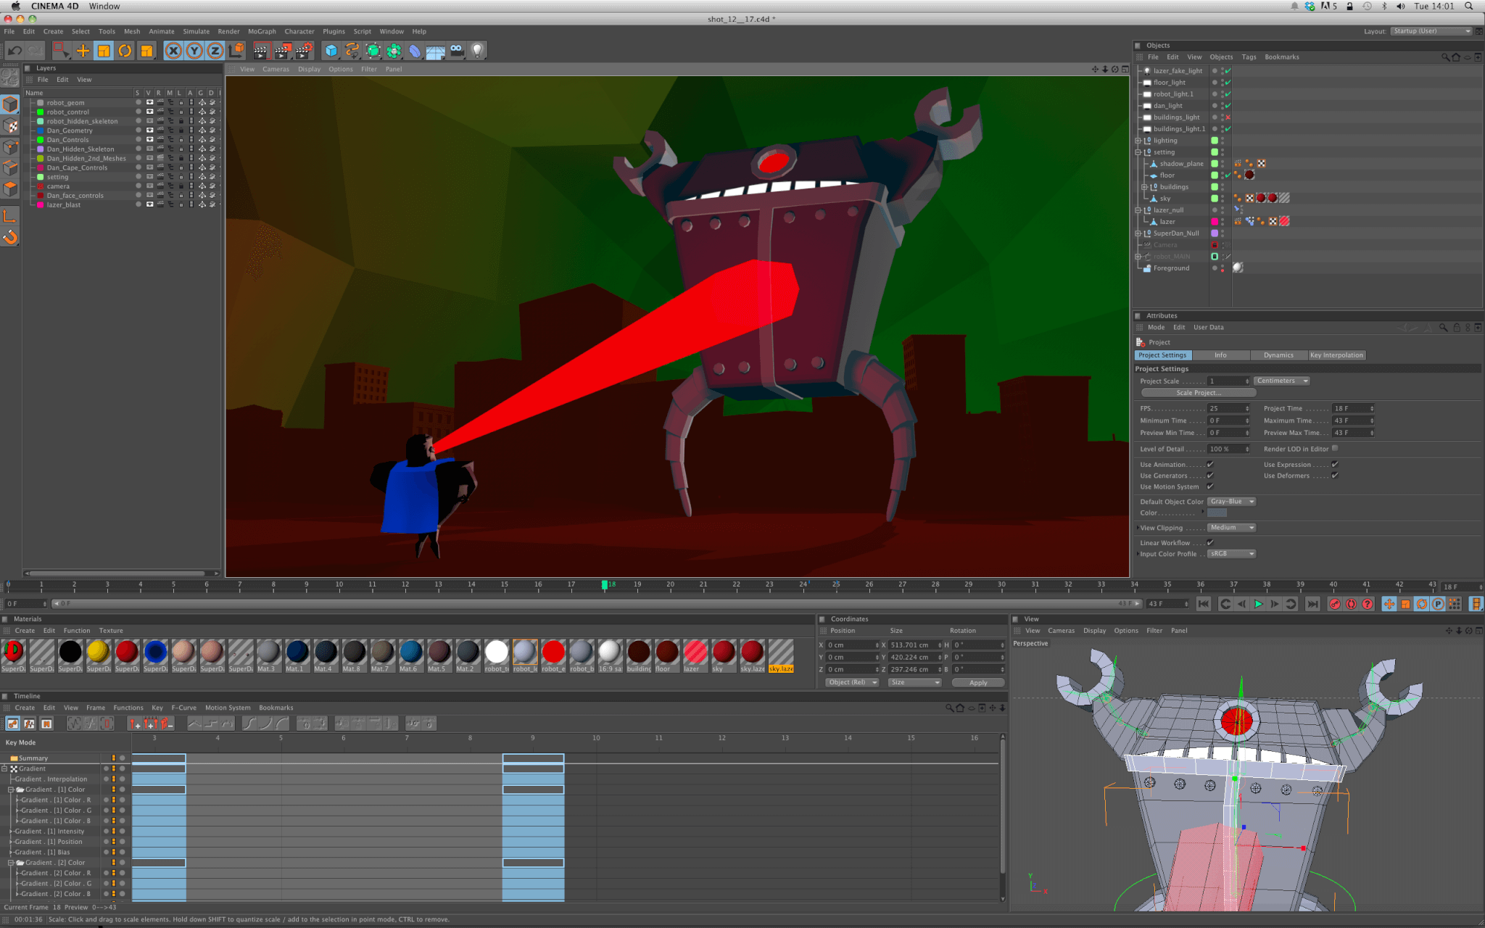Open the Centimeters unit dropdown
Image resolution: width=1485 pixels, height=928 pixels.
click(x=1281, y=381)
